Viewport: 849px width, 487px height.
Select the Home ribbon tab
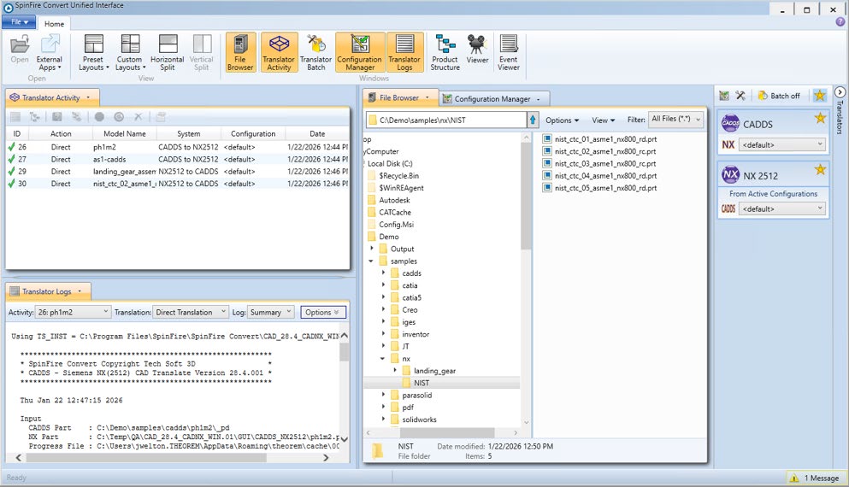click(54, 24)
